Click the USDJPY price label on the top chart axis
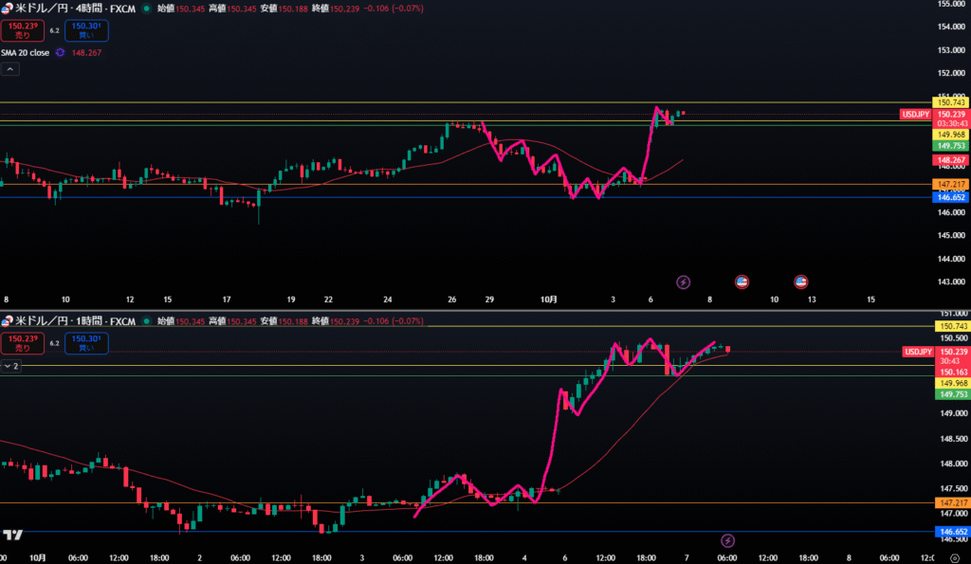The height and width of the screenshot is (564, 971). [x=915, y=114]
